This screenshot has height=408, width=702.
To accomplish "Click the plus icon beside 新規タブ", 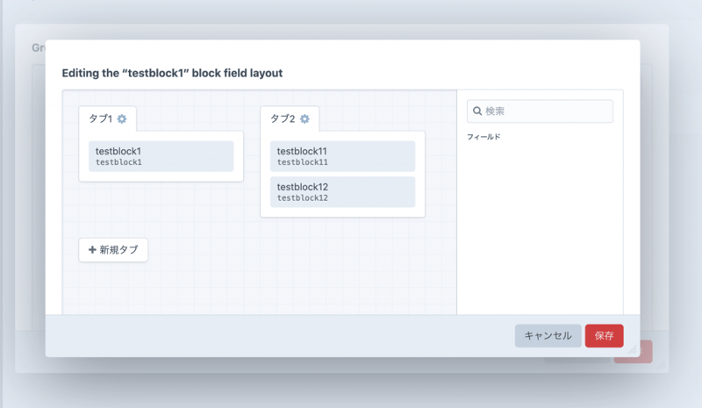I will [92, 250].
